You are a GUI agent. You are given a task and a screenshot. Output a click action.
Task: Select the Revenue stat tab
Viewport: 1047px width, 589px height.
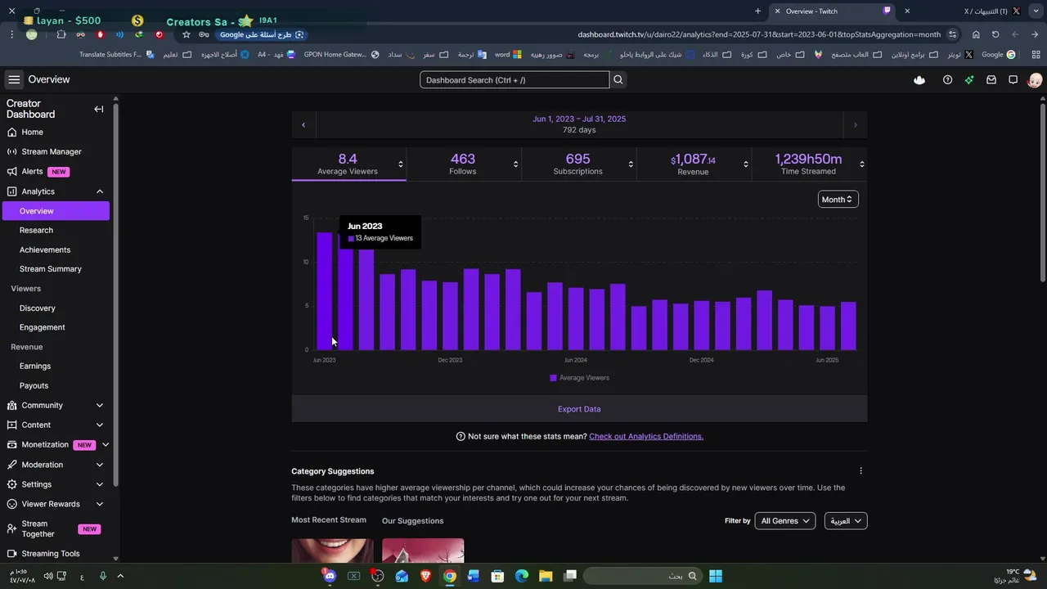694,164
